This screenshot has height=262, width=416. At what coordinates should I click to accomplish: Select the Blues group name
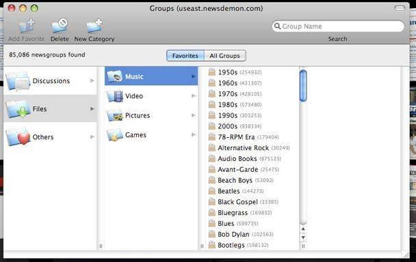point(226,224)
